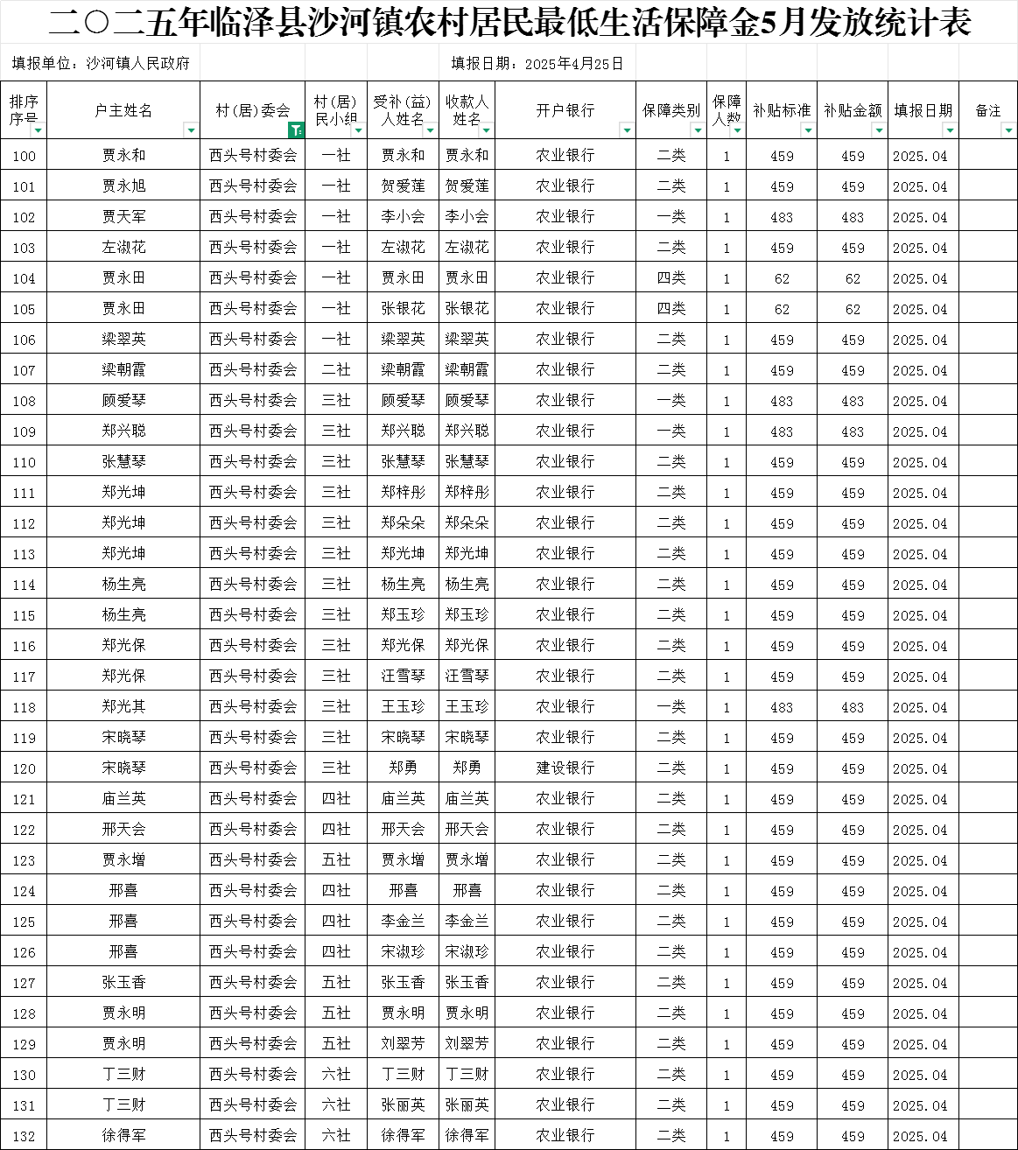Select 受补人 cell 郑勇 in row 120
1018x1150 pixels.
pos(404,768)
